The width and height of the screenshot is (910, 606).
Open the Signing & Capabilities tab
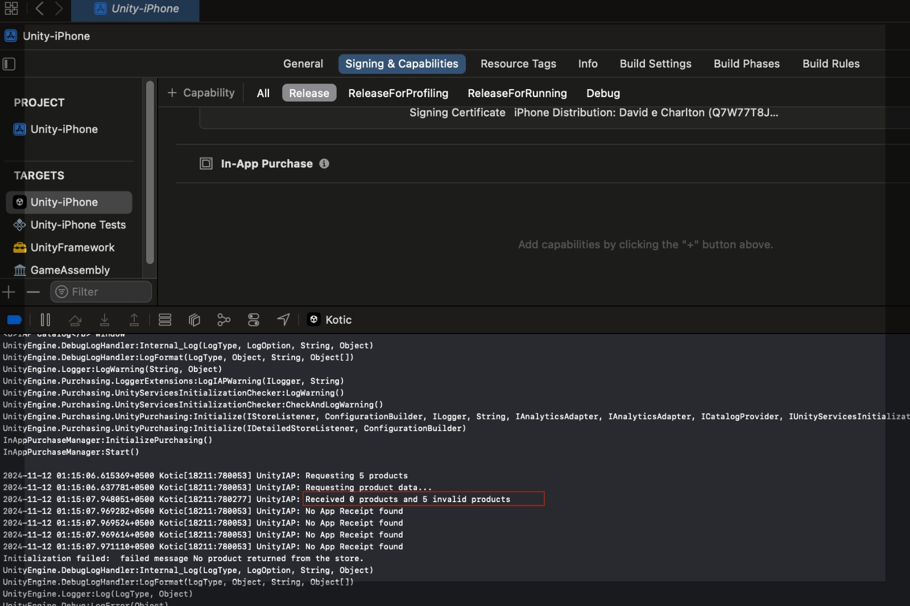coord(402,64)
